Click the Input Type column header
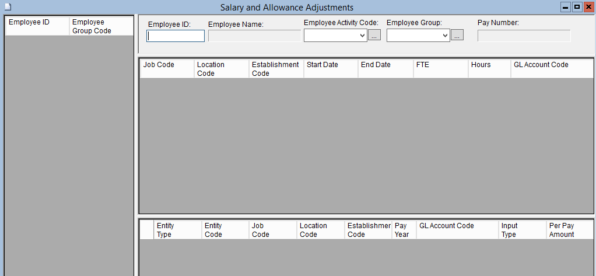This screenshot has height=276, width=596. (x=522, y=230)
